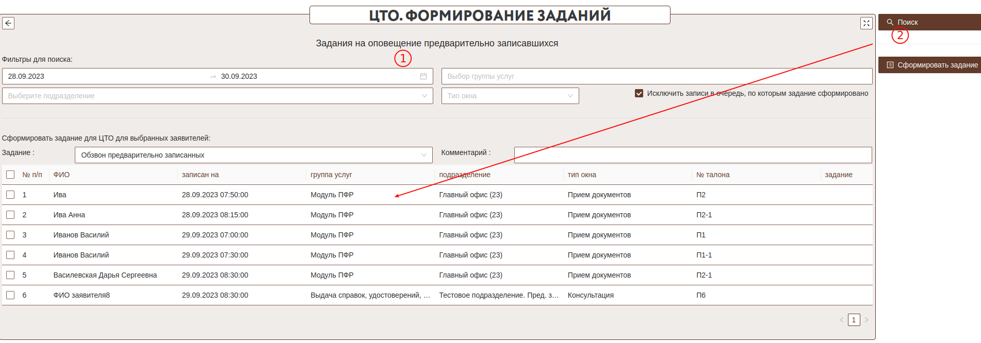The width and height of the screenshot is (981, 343).
Task: Click the Выбор группы услуг field
Action: (656, 76)
